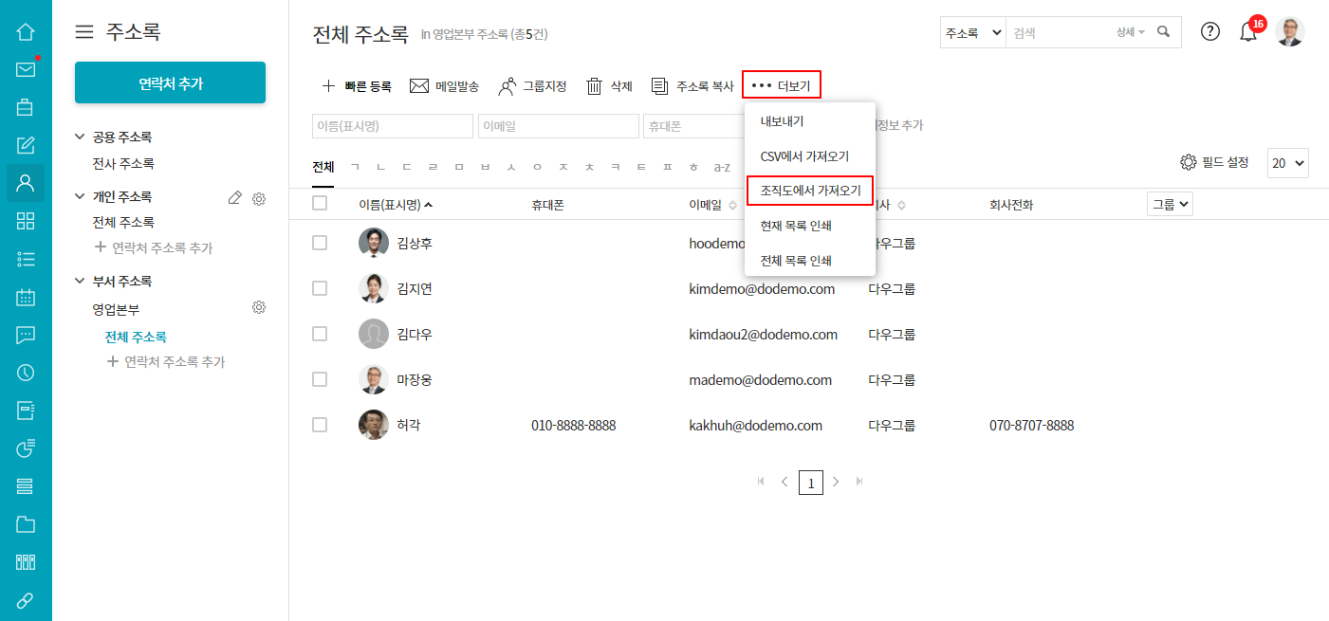Click the pencil edit icon beside 개인 주소록
This screenshot has width=1329, height=621.
pyautogui.click(x=235, y=197)
